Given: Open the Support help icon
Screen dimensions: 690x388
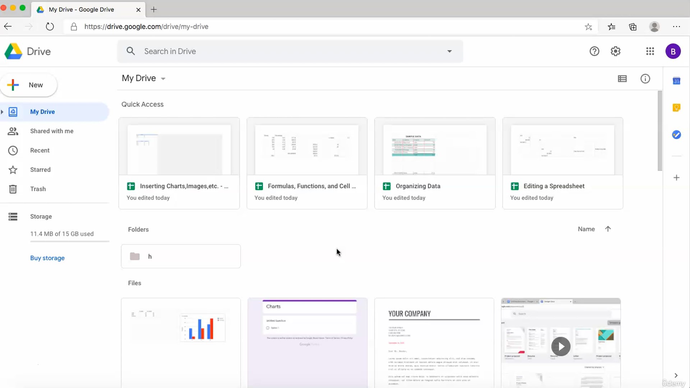Looking at the screenshot, I should (594, 51).
